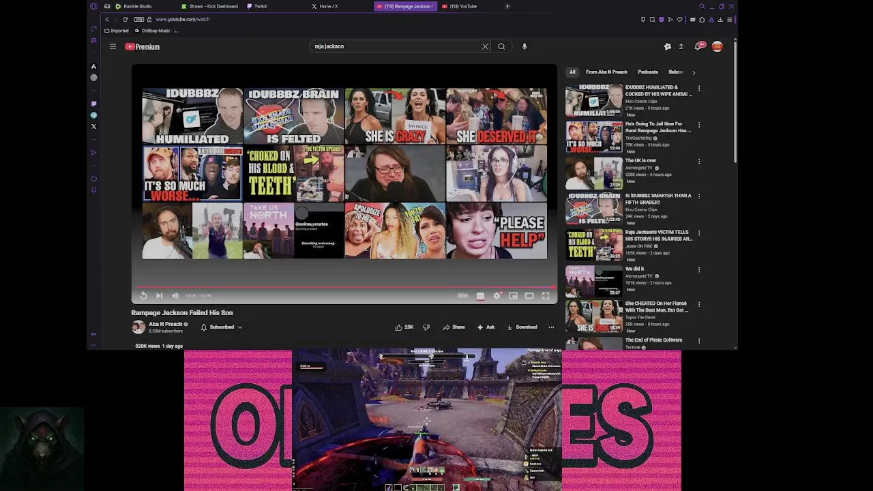Download the video
Image resolution: width=873 pixels, height=491 pixels.
coord(522,327)
